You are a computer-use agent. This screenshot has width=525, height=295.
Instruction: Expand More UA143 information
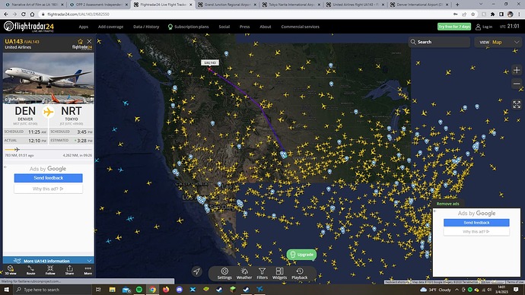click(49, 261)
